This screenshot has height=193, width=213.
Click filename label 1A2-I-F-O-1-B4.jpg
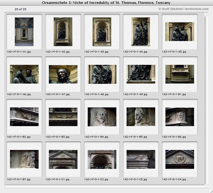coord(96,137)
